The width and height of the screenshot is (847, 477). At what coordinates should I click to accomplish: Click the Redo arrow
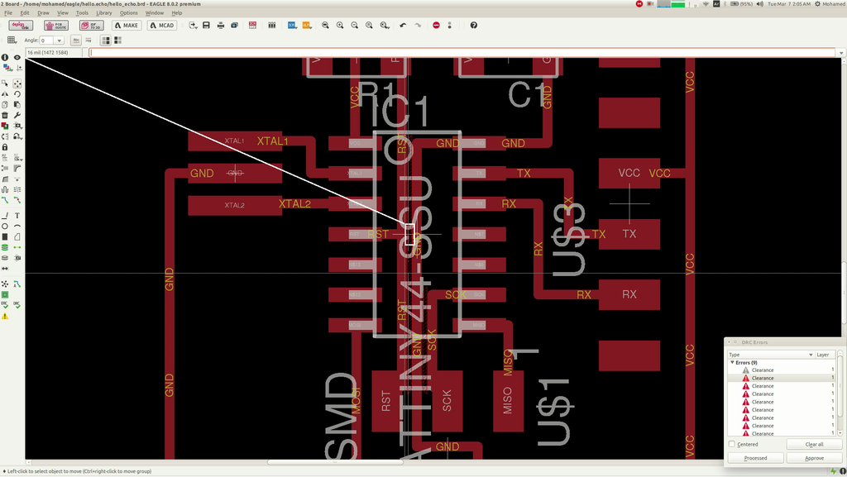[x=418, y=26]
